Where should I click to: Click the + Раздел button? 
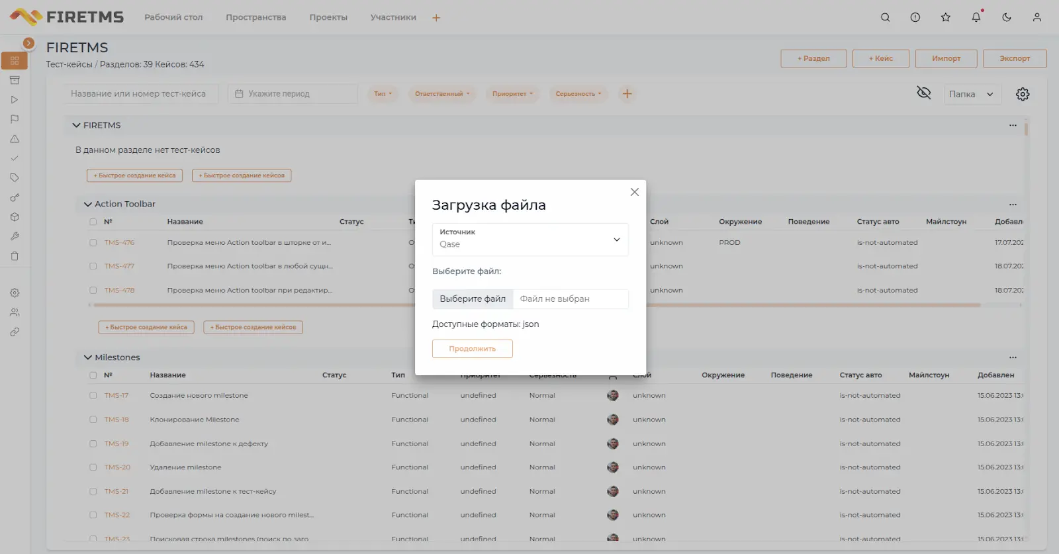coord(813,58)
